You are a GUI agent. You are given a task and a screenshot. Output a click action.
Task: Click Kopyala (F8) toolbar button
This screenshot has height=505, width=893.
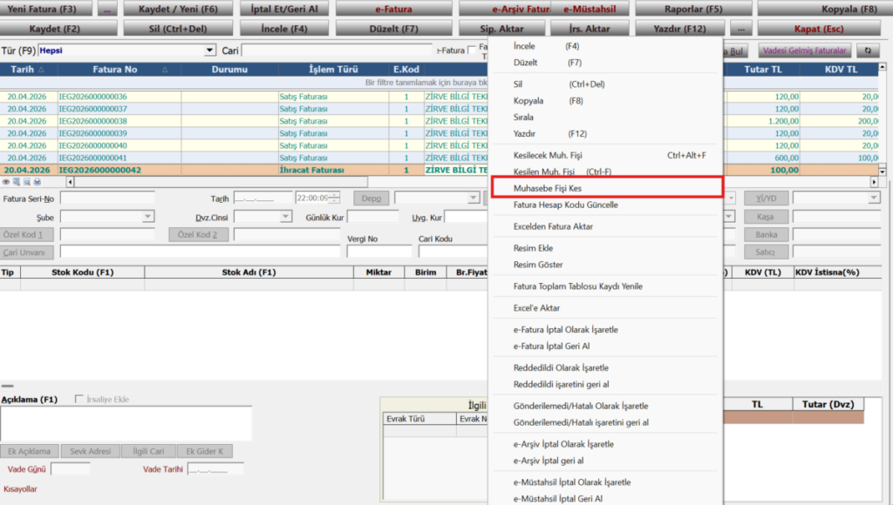(825, 9)
